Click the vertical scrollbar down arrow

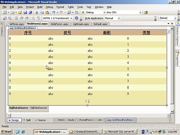(172, 112)
